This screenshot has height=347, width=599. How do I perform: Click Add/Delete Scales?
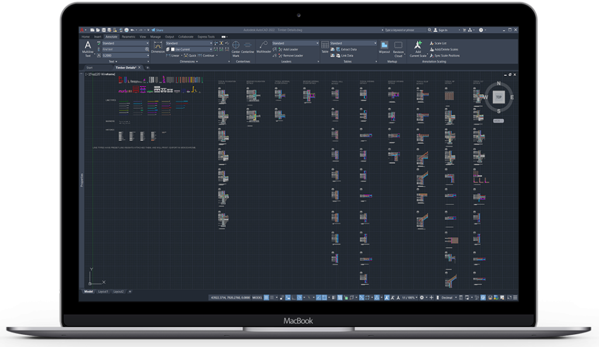444,49
